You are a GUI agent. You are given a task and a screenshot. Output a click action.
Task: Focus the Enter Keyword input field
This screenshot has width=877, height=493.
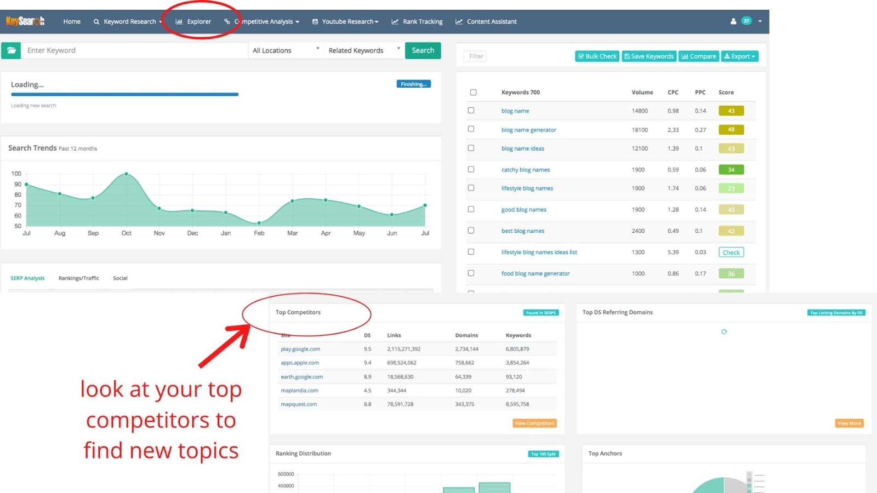point(135,50)
